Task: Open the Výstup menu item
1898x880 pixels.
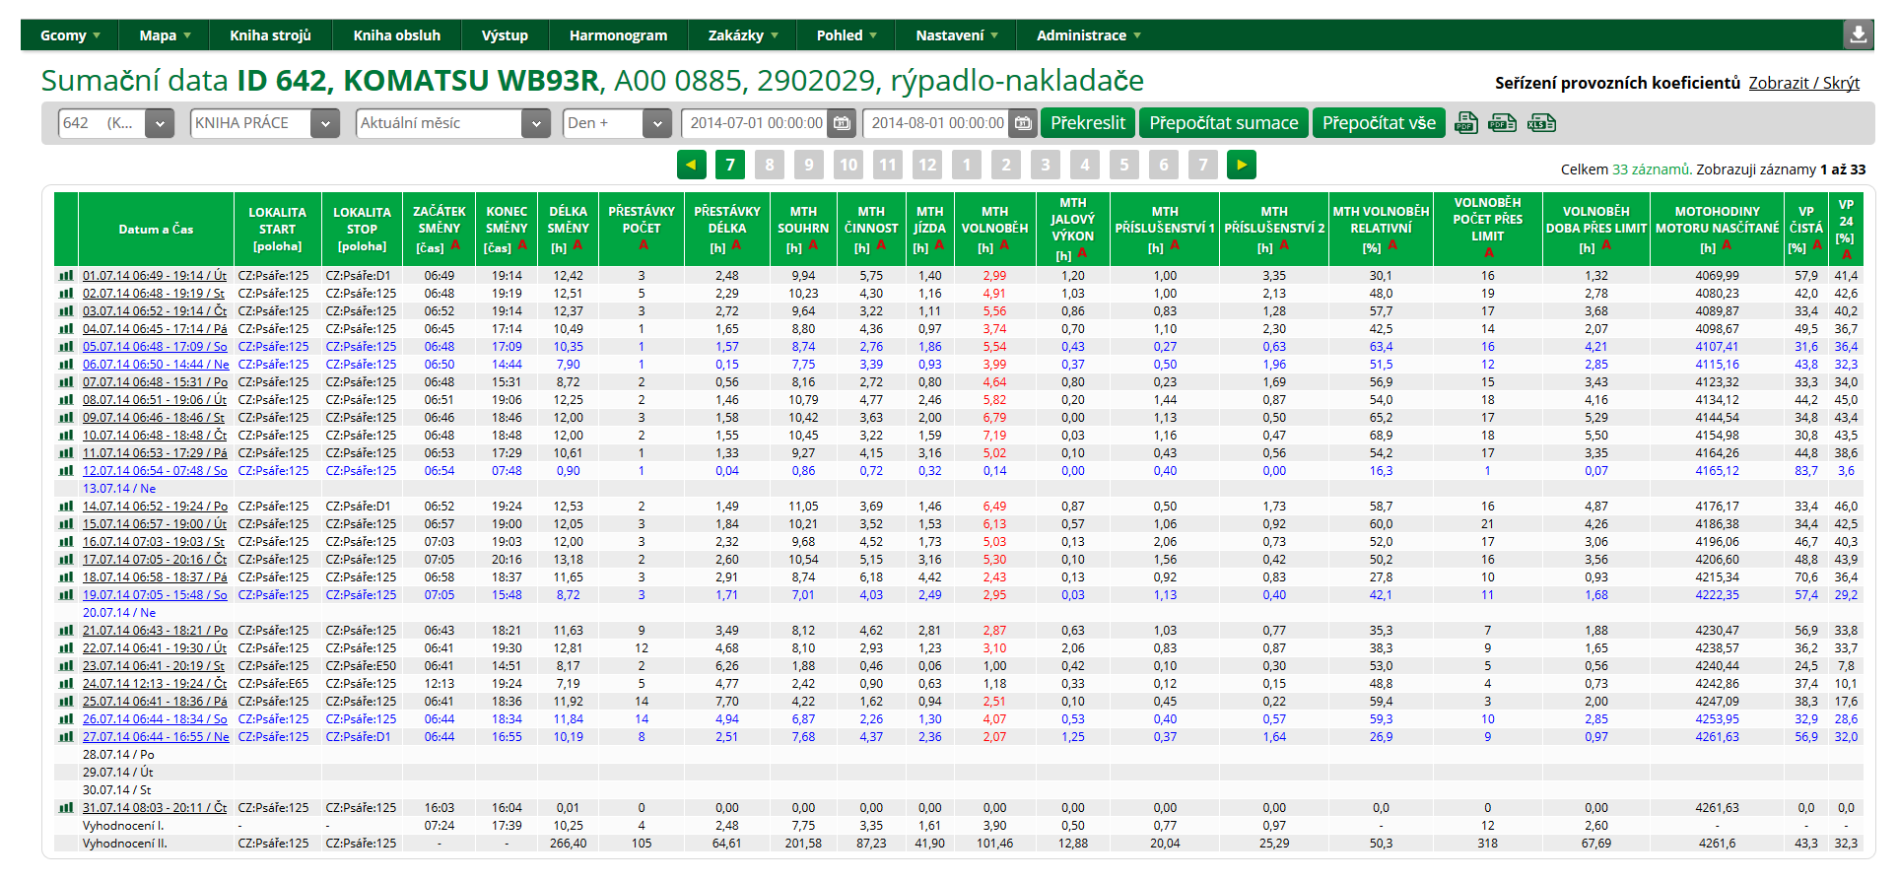Action: coord(505,35)
